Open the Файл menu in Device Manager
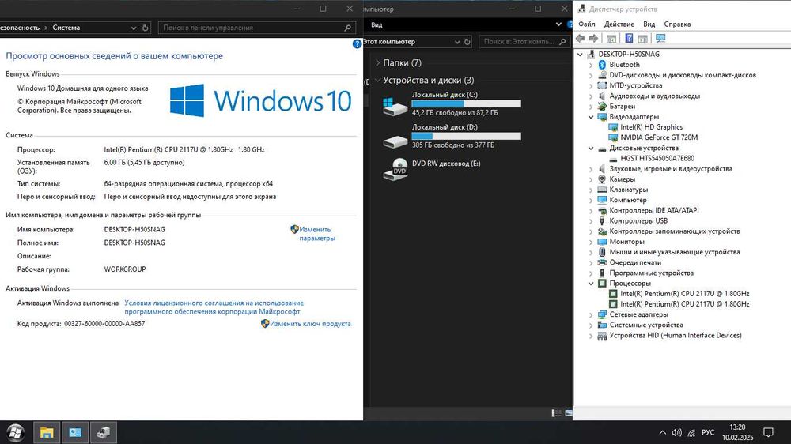 click(587, 24)
